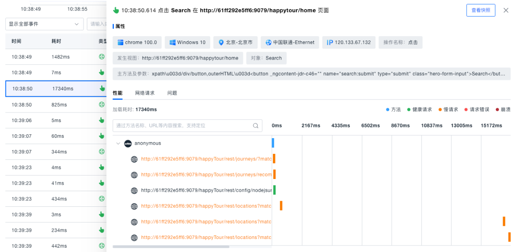Collapse the anonymous tree node
Image resolution: width=514 pixels, height=252 pixels.
(118, 143)
